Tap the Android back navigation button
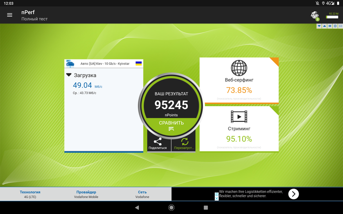 click(x=137, y=207)
